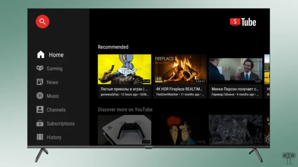This screenshot has height=167, width=298.
Task: Open the Subscriptions section
Action: point(61,123)
